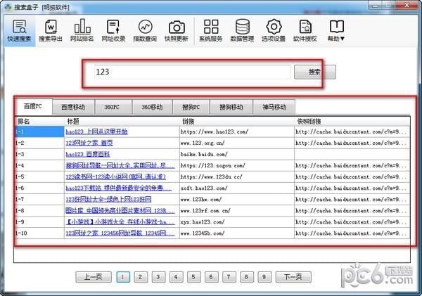422x296 pixels.
Task: Select URL cell https://www.123du.cc/
Action: click(x=237, y=176)
